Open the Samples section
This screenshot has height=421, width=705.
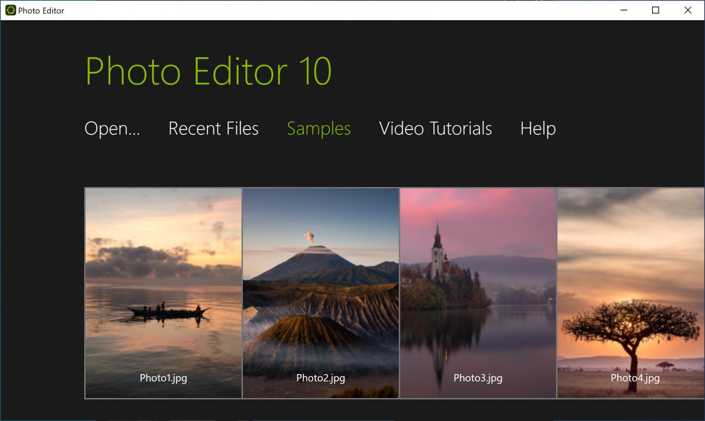318,128
